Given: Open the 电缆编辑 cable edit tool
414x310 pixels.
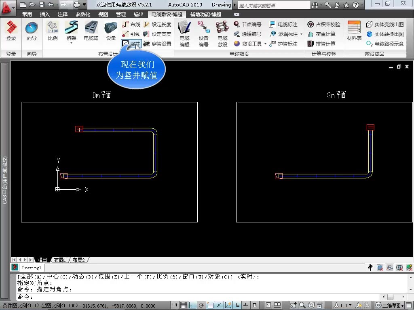Looking at the screenshot, I should [184, 34].
